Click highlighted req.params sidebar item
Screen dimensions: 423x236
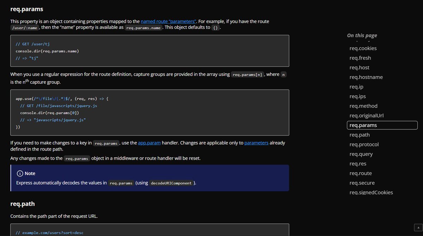coord(382,125)
